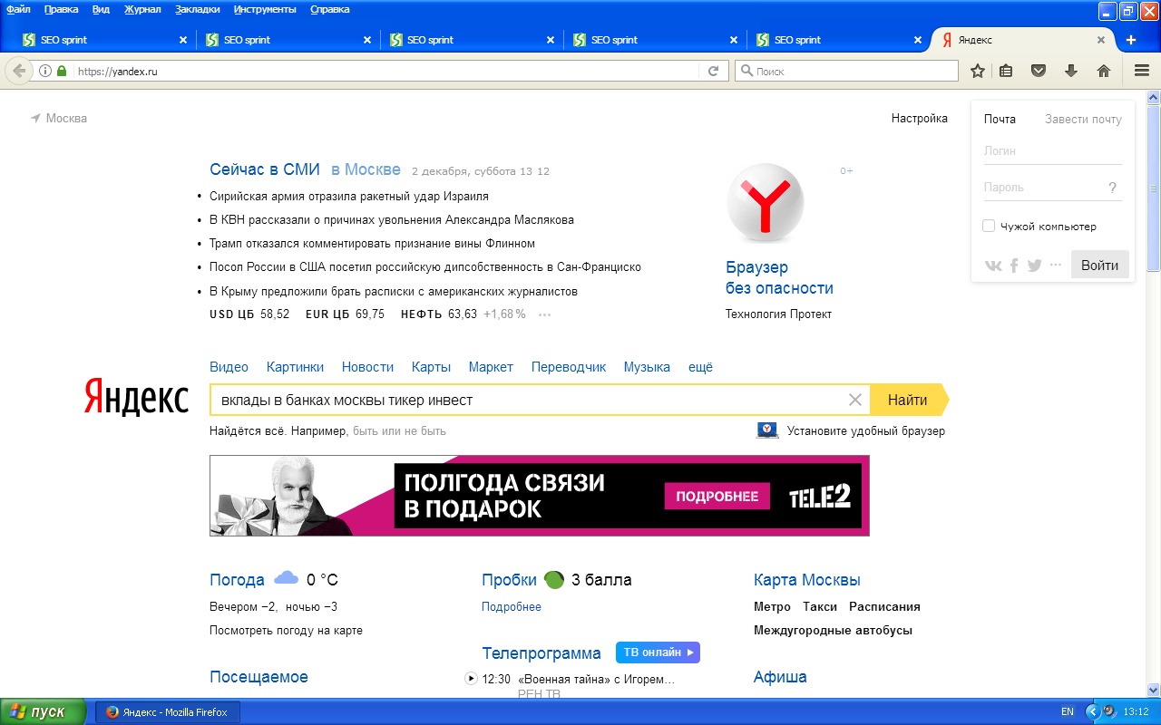Click the Логин input field

pos(1052,151)
